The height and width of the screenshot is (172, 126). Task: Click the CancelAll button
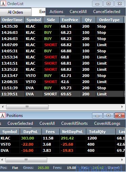78,12
